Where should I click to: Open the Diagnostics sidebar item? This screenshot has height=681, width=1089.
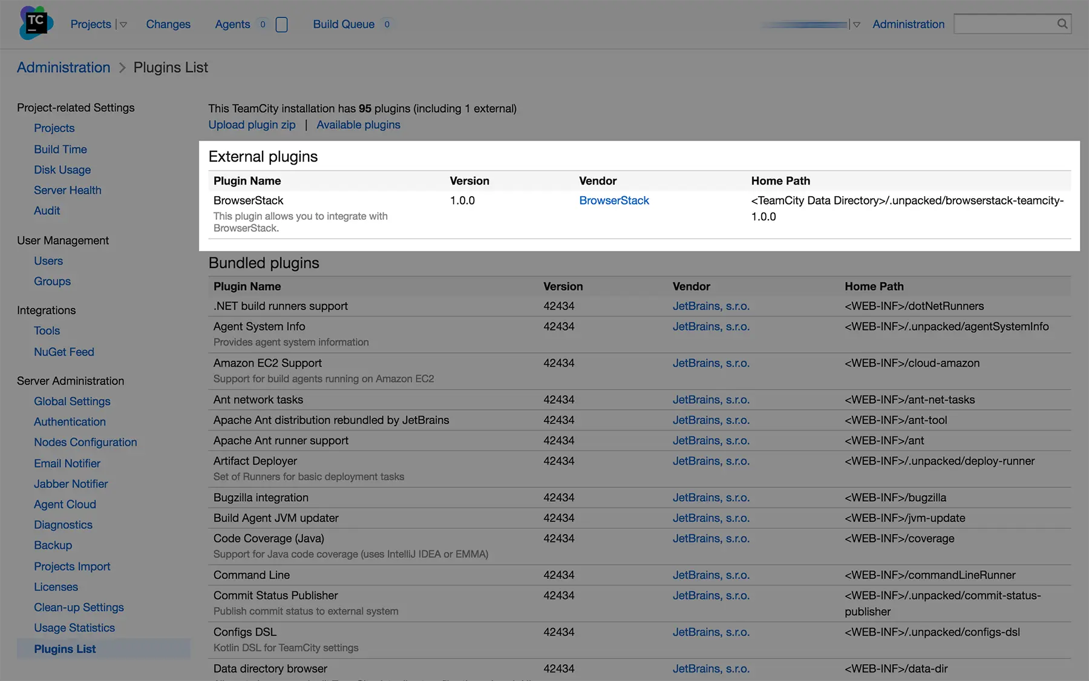(x=63, y=525)
